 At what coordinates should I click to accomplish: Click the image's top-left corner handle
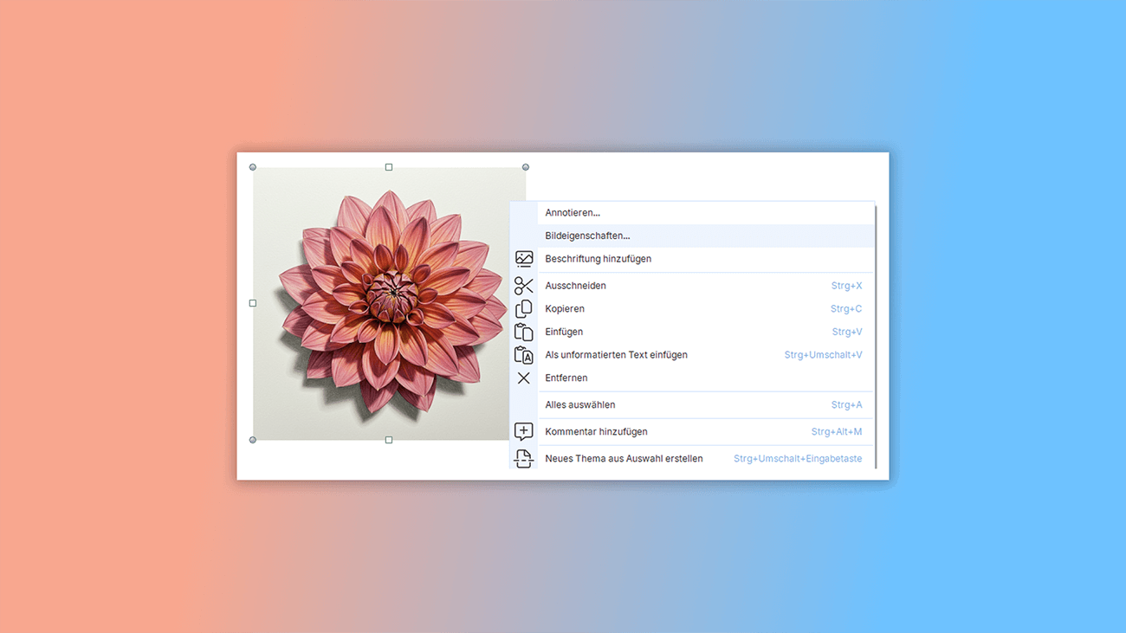point(253,167)
